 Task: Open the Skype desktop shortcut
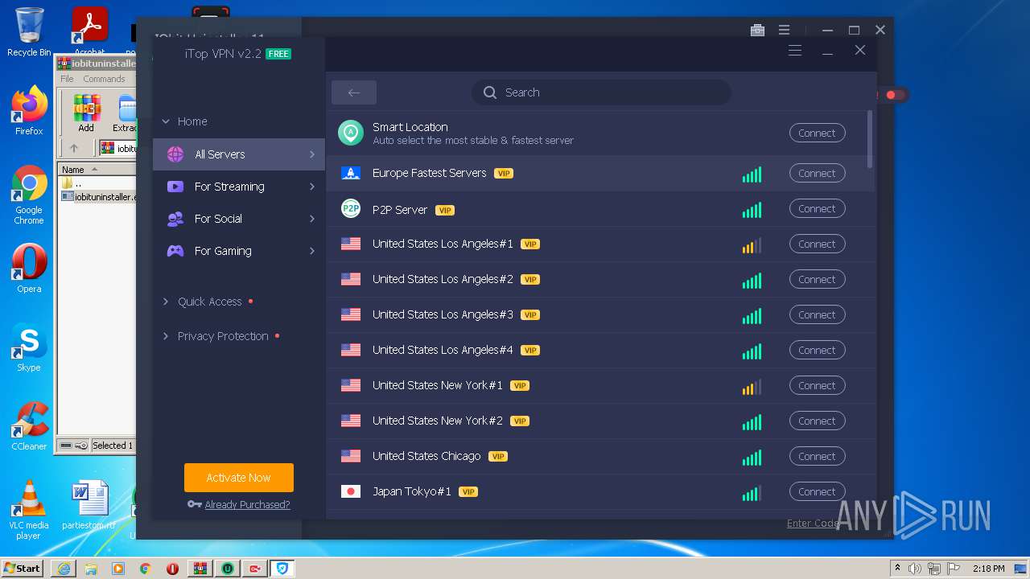29,348
